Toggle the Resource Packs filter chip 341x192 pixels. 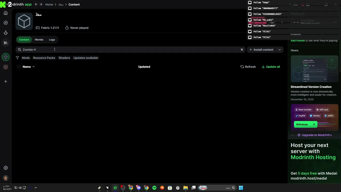click(44, 58)
